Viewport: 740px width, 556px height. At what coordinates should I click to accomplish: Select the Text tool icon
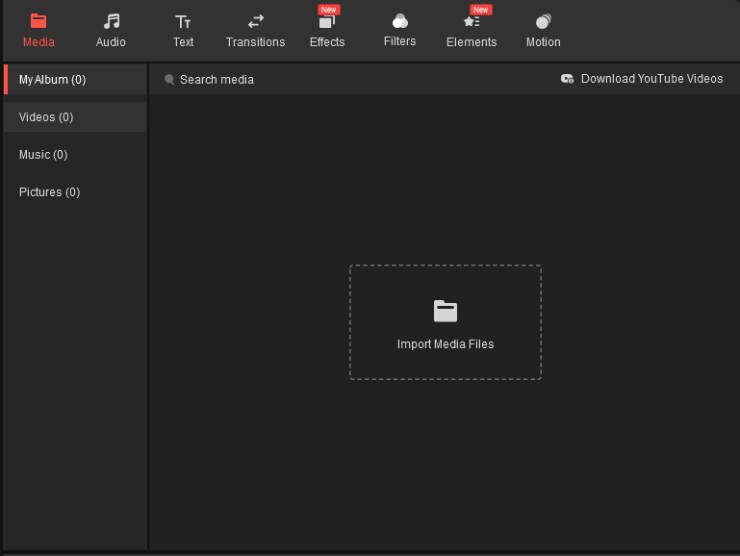pos(183,22)
